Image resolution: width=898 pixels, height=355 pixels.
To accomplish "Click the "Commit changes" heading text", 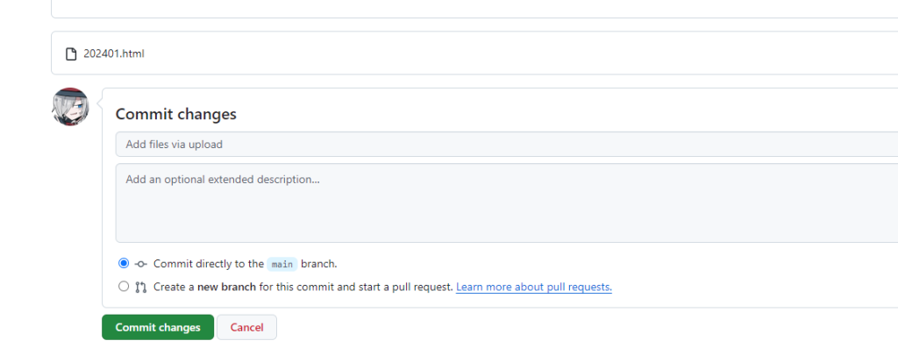I will tap(176, 114).
